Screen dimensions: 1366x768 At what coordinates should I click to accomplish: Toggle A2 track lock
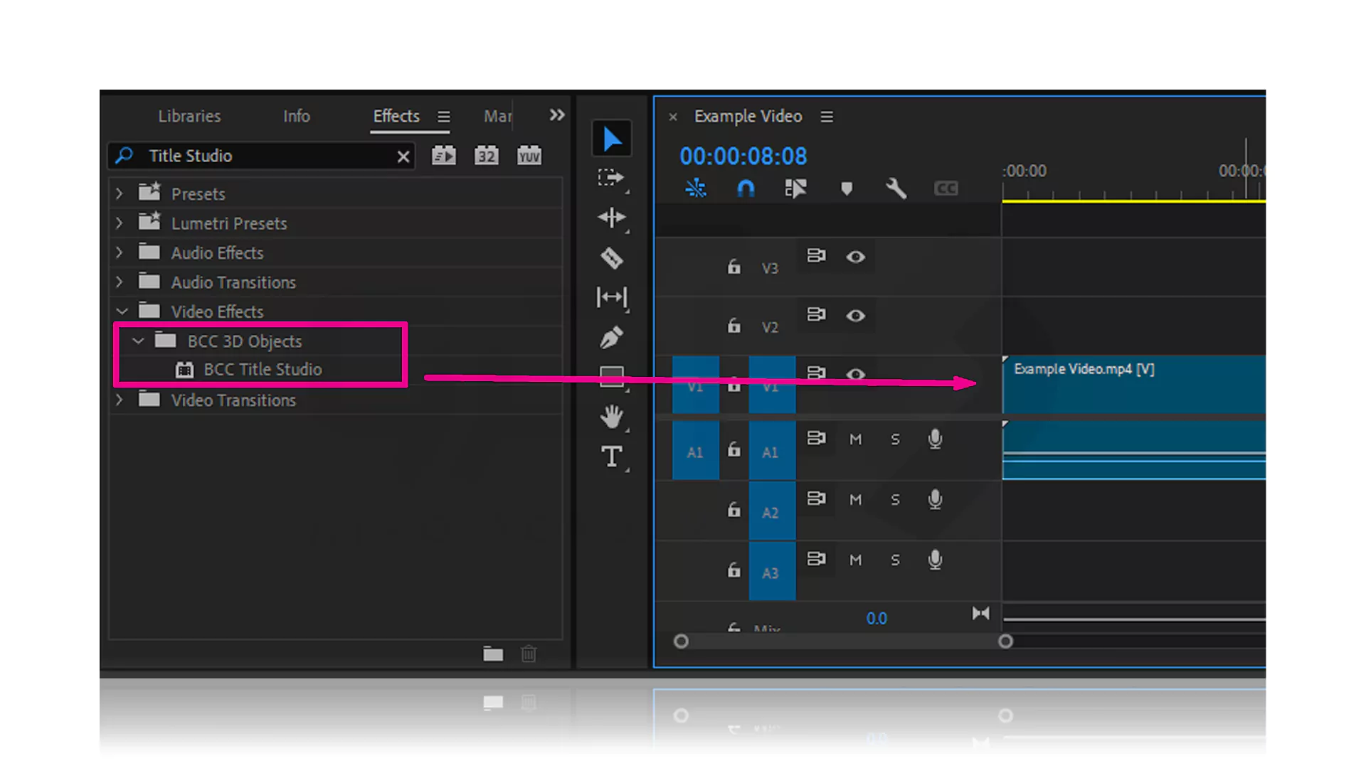tap(734, 511)
